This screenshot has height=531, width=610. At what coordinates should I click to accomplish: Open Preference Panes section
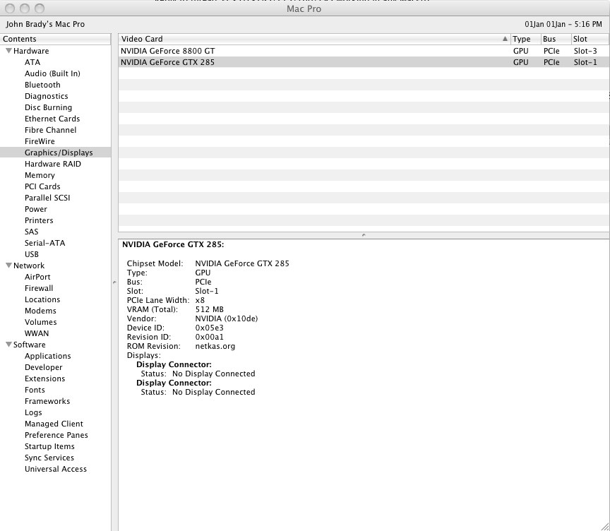56,434
